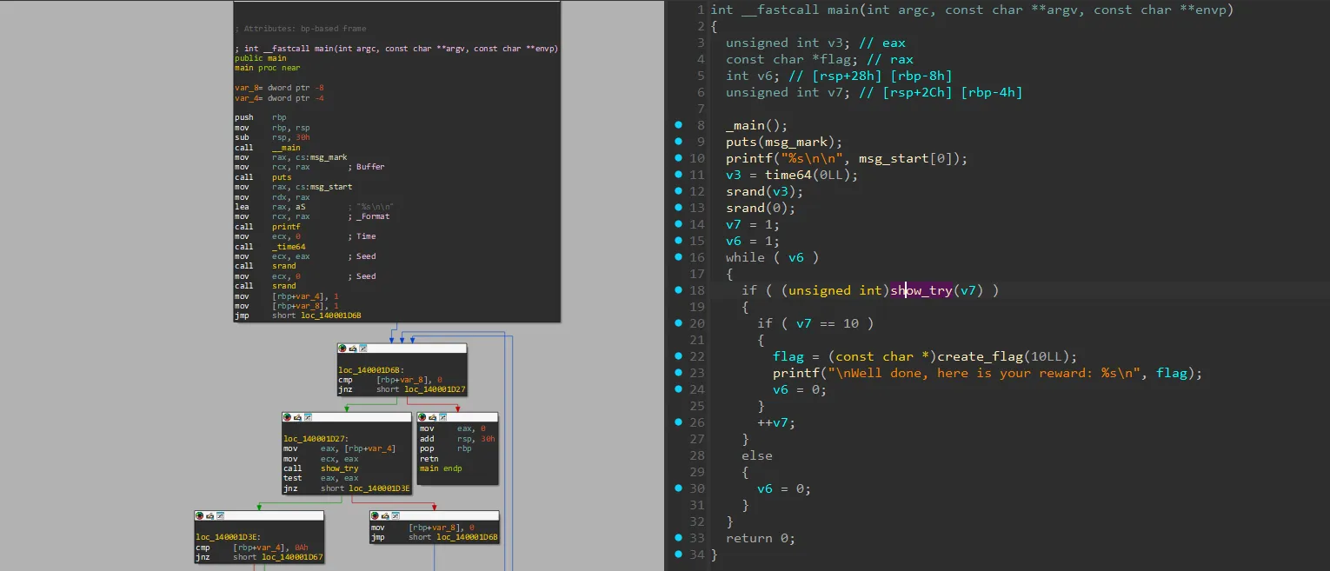Screen dimensions: 1330x571
Task: Click the pencil edit icon on loc_140001D6B block
Action: [353, 348]
